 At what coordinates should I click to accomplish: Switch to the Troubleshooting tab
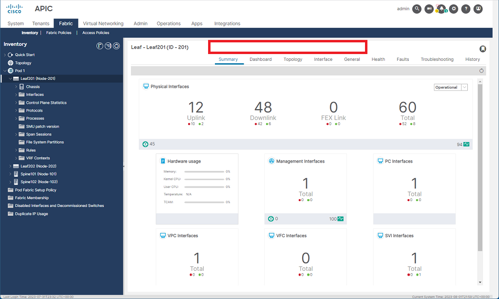coord(437,59)
